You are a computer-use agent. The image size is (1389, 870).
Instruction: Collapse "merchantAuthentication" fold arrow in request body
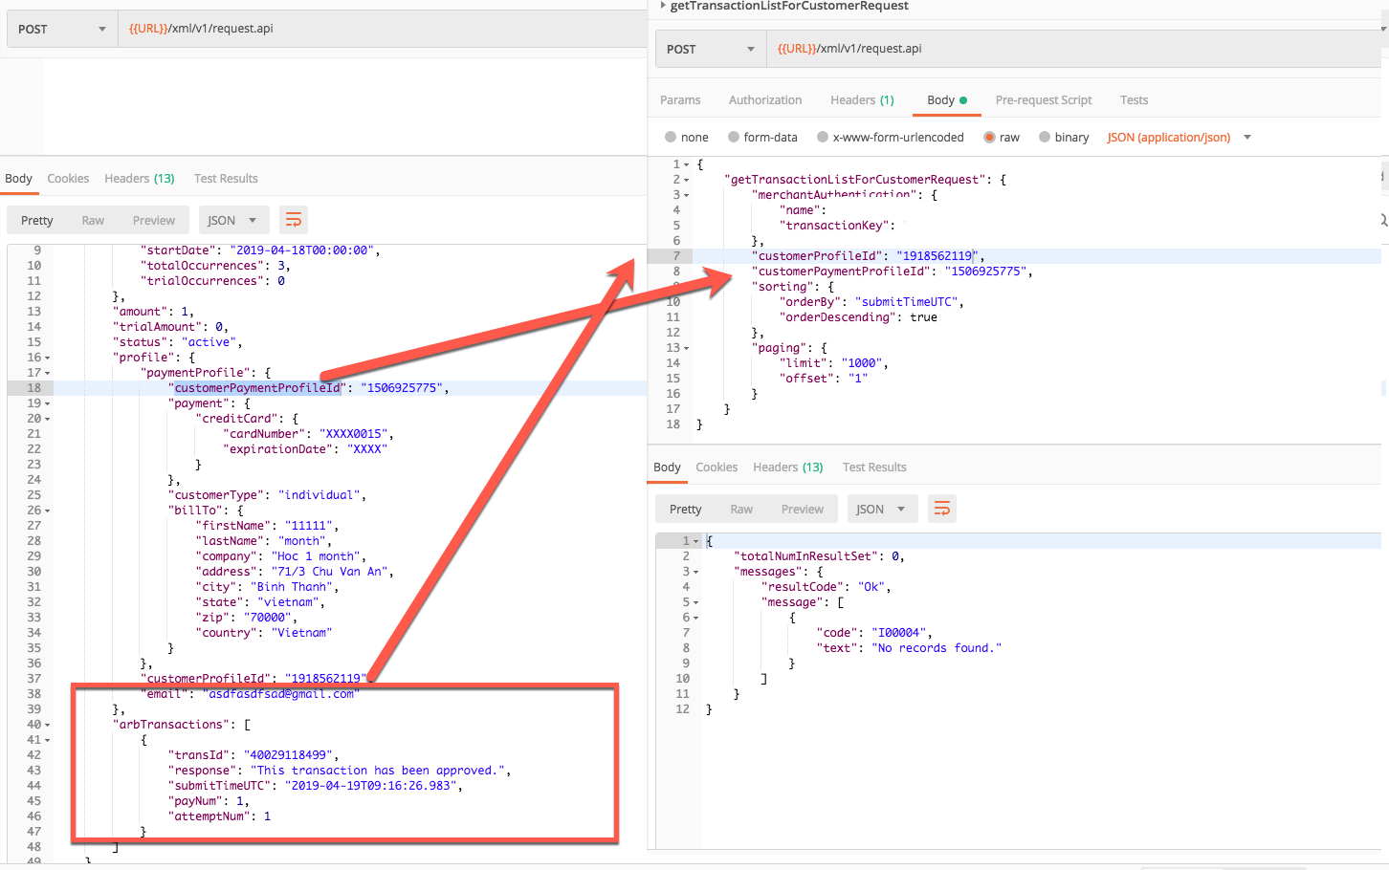pos(686,195)
